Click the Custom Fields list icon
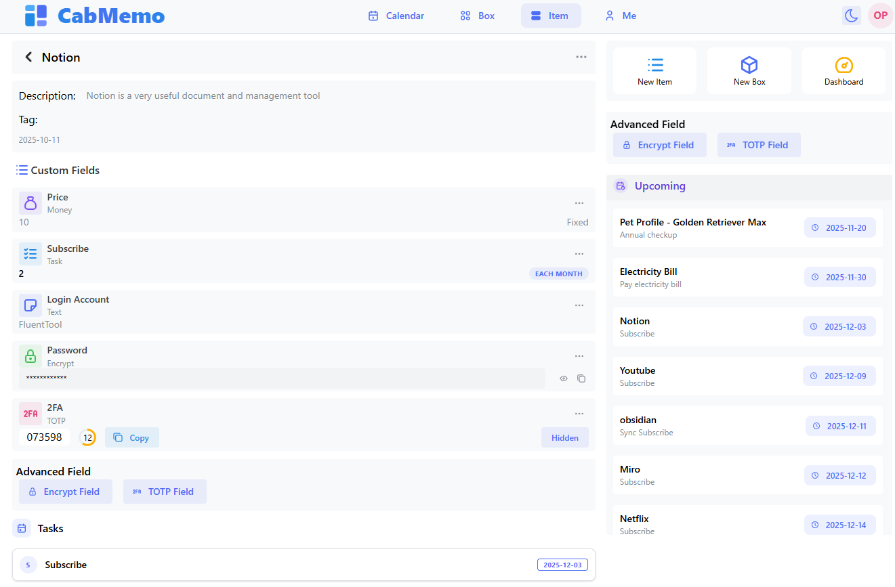Viewport: 895px width, 587px height. coord(22,170)
